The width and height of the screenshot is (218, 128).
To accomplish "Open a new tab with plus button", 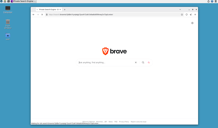I will coord(65,9).
